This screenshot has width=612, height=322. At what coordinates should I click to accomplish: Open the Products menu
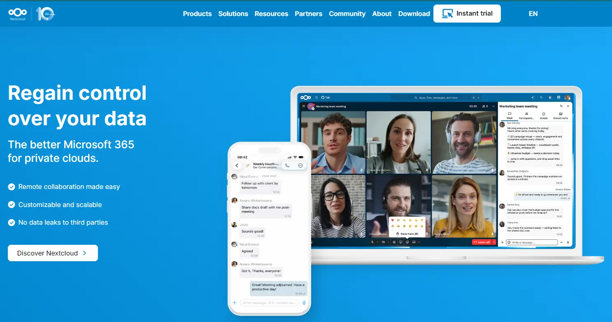tap(197, 14)
